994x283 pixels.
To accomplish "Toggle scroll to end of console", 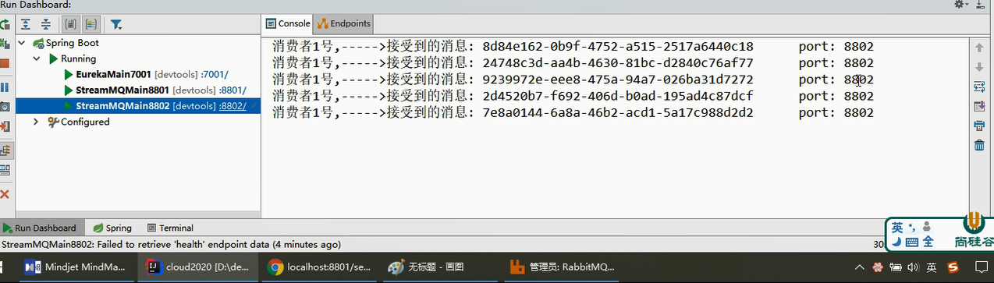I will [979, 106].
